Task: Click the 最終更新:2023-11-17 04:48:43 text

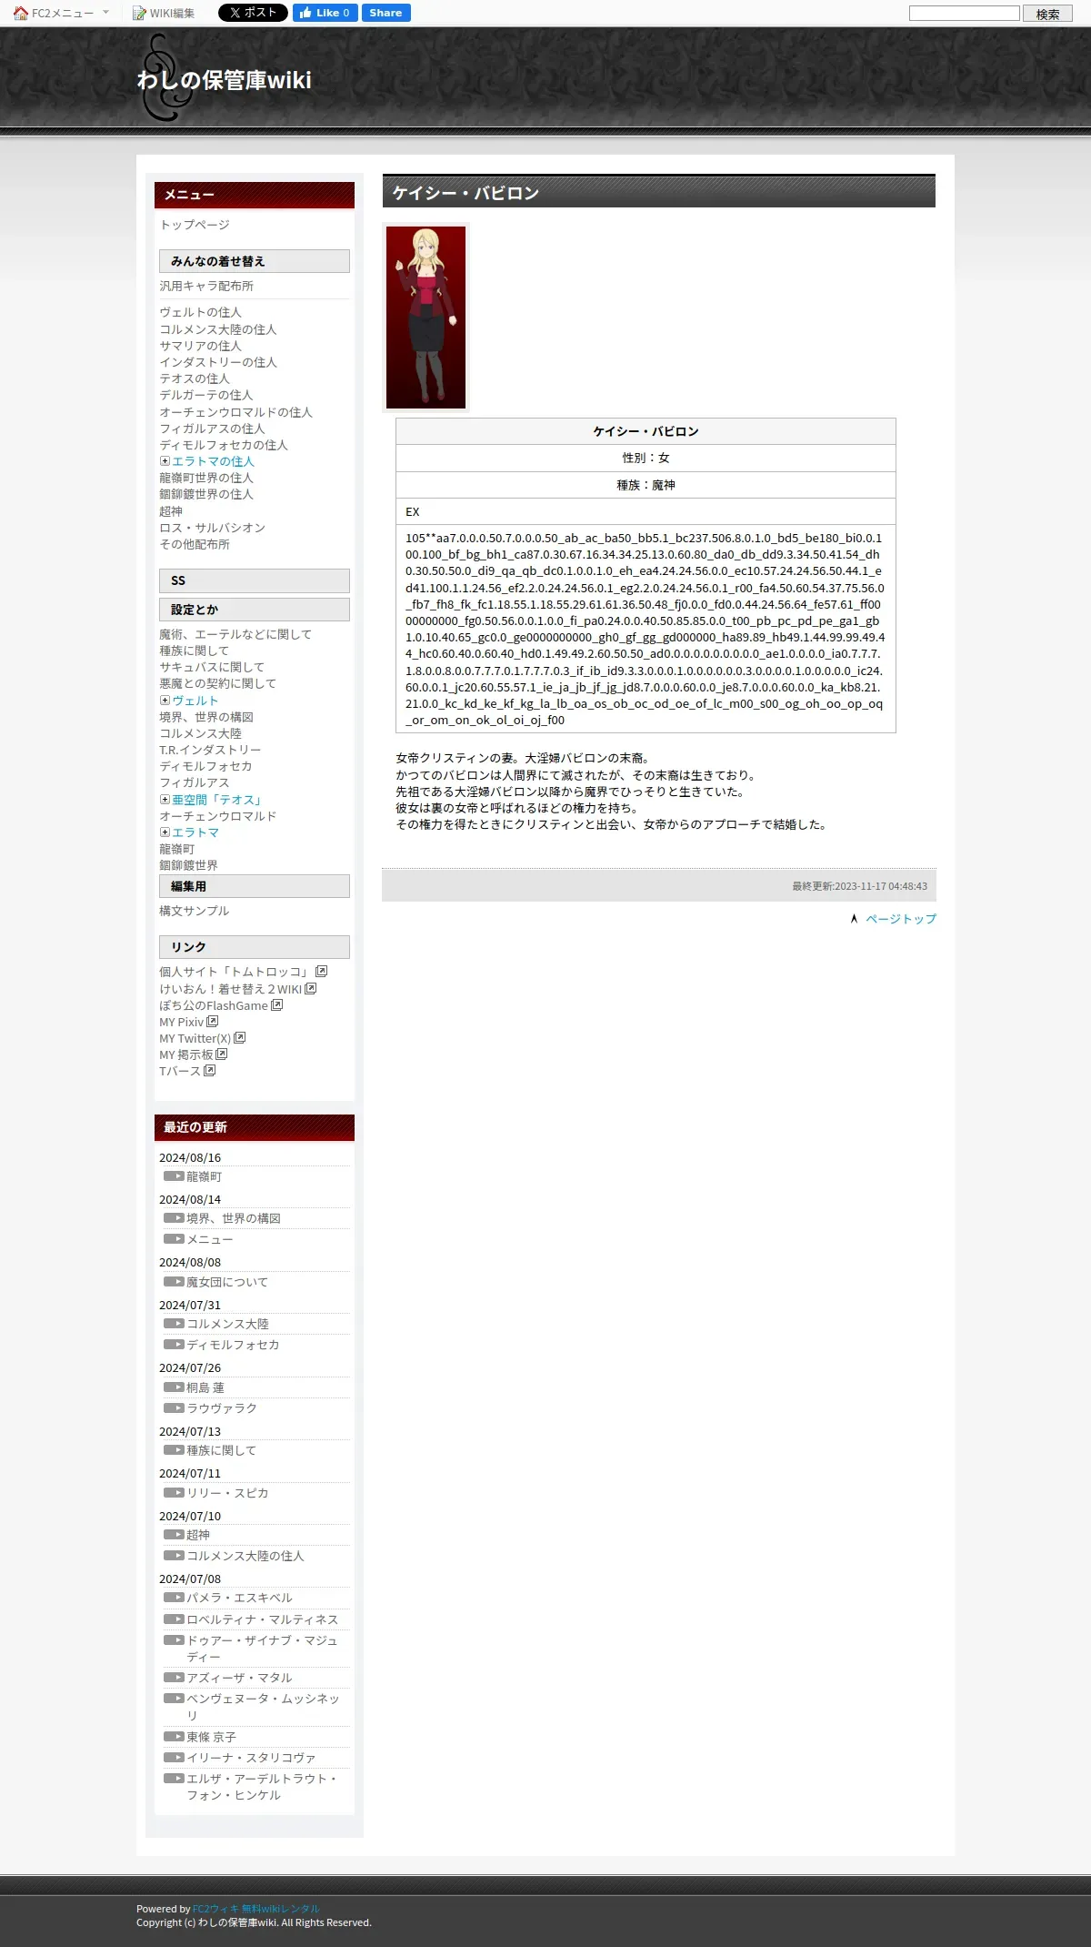Action: point(859,886)
